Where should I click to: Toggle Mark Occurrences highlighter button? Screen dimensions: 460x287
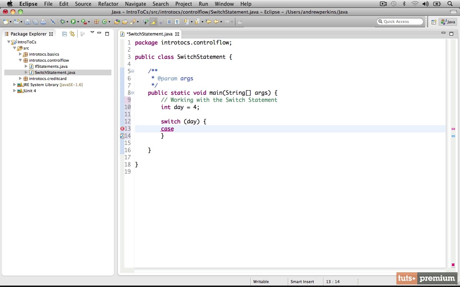click(x=153, y=22)
